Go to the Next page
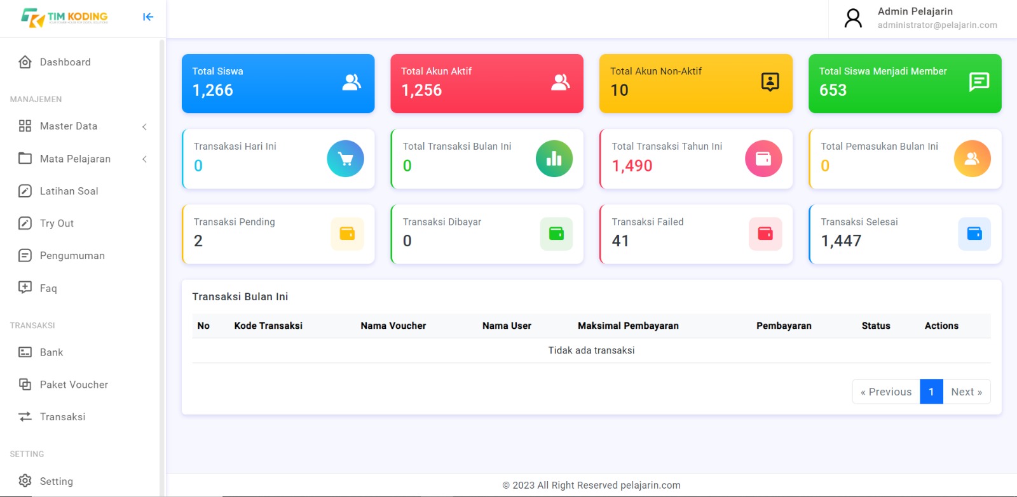 (x=966, y=392)
